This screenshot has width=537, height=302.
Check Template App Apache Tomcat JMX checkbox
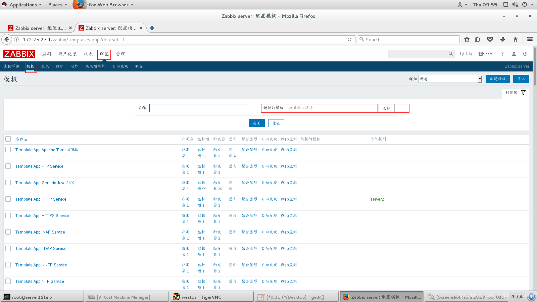(8, 150)
